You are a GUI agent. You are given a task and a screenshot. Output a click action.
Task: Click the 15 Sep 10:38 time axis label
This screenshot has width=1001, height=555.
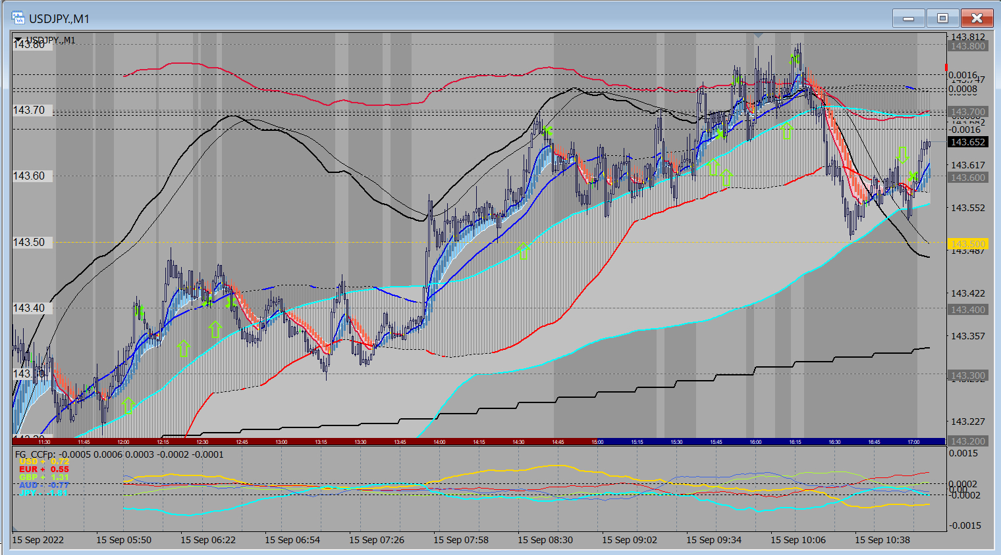click(x=882, y=540)
